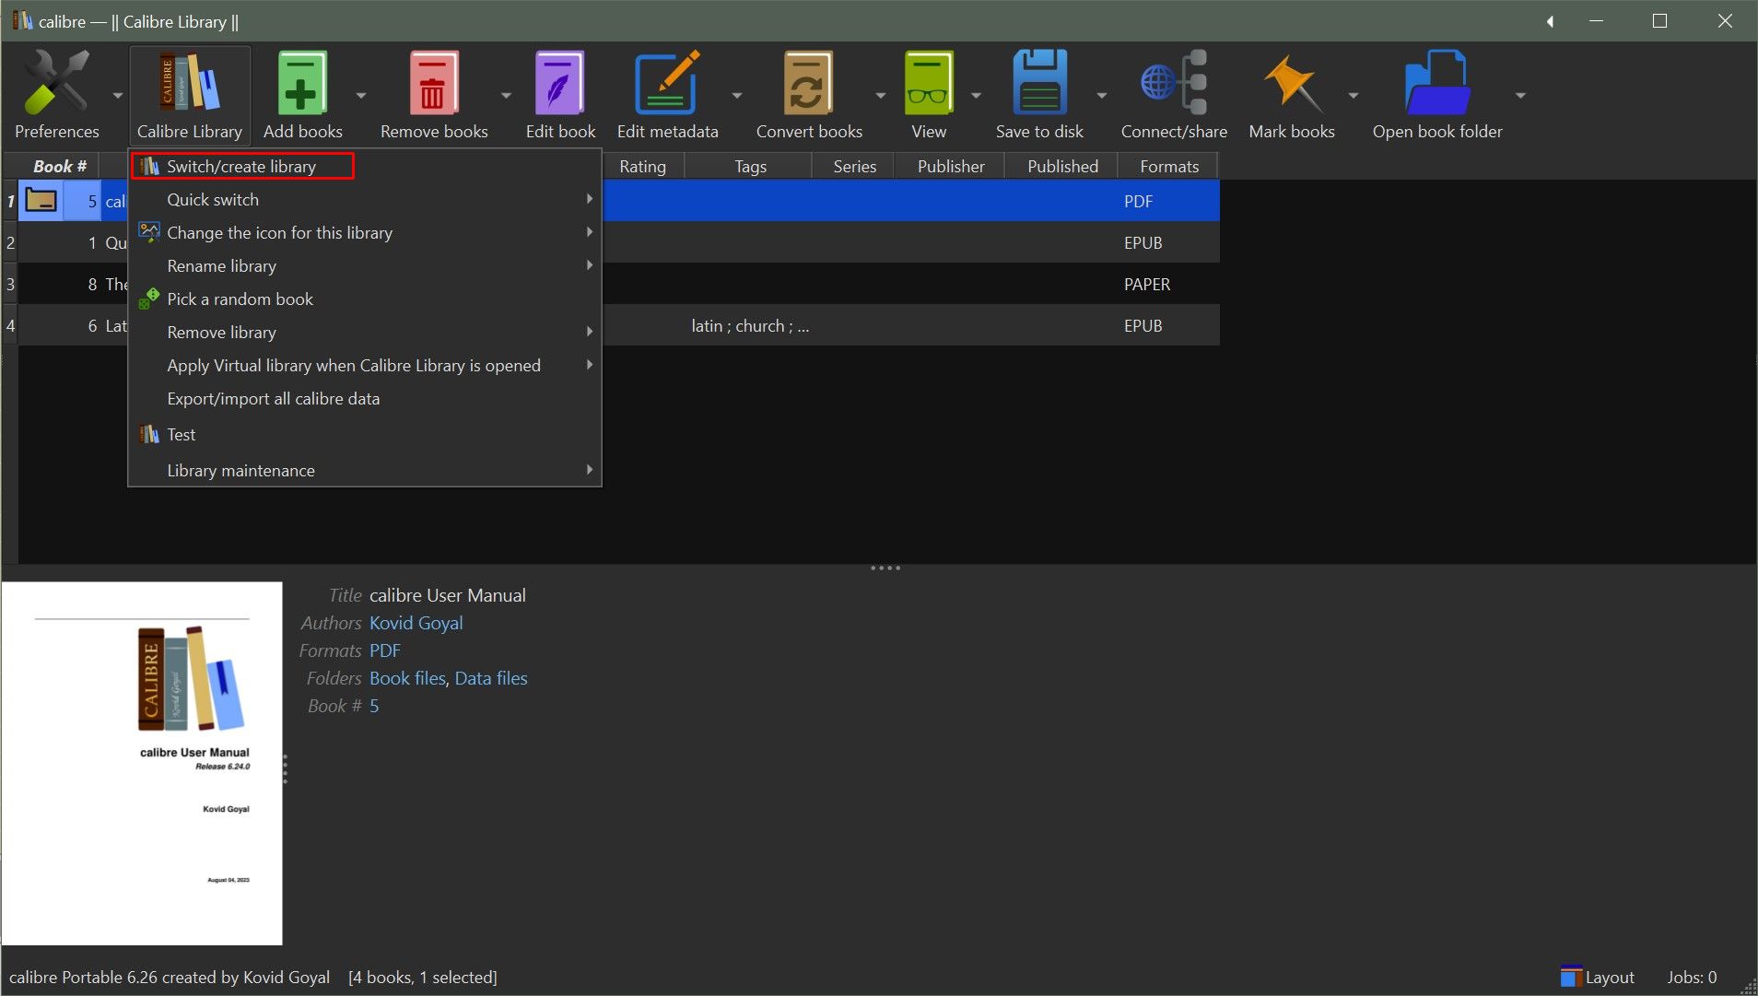Select Export/import all calibre data

365,398
